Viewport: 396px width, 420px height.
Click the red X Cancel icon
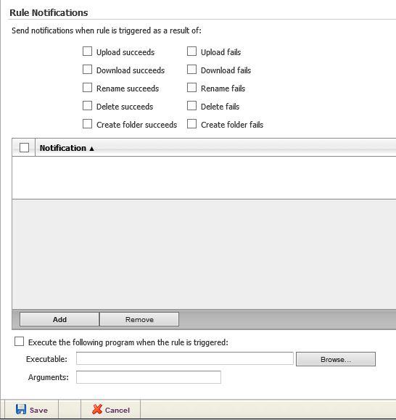[97, 410]
